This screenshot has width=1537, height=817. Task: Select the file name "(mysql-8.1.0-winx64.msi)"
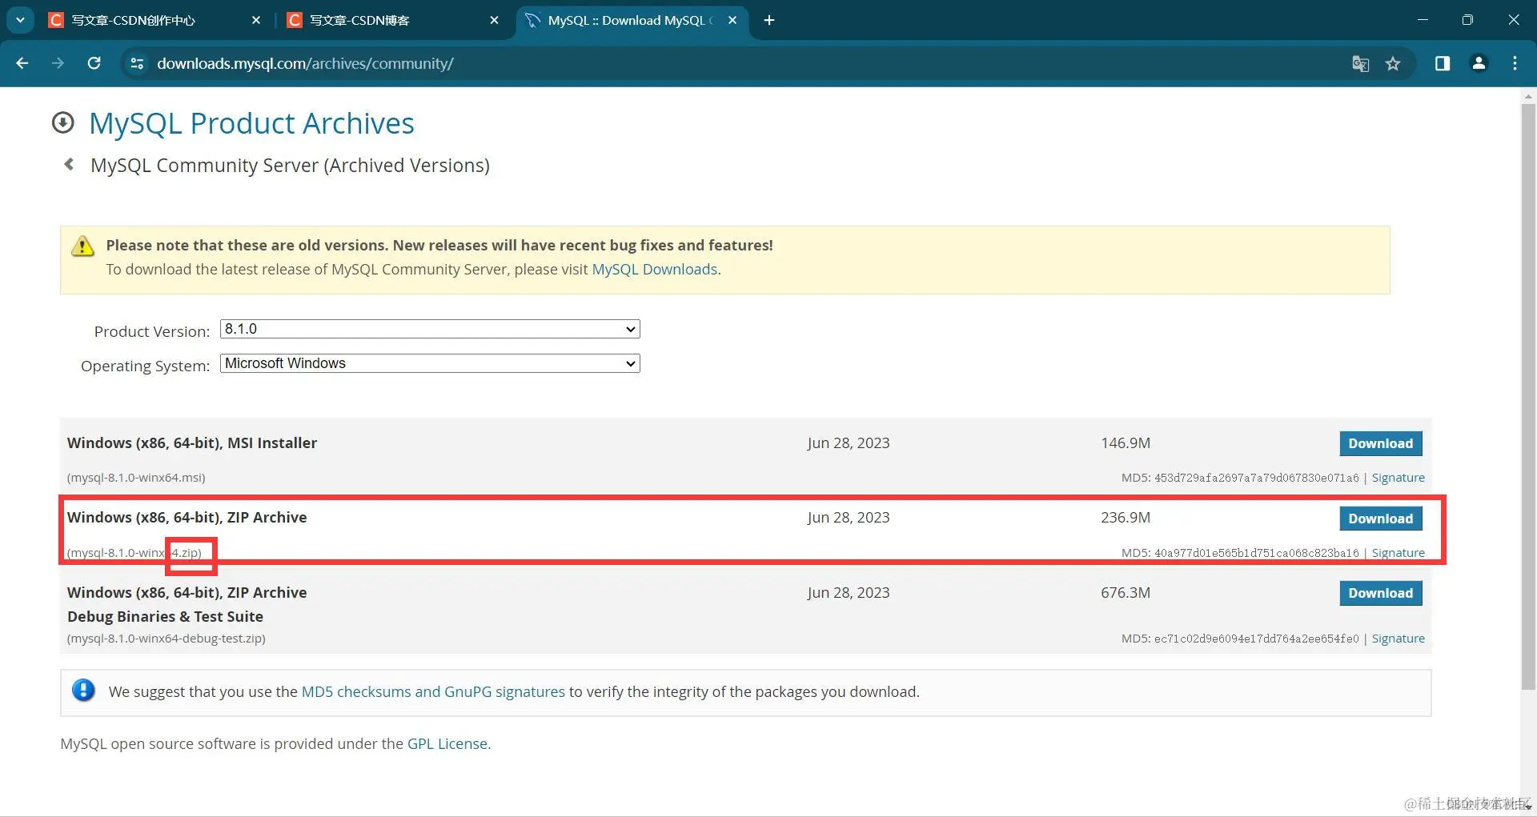click(136, 478)
